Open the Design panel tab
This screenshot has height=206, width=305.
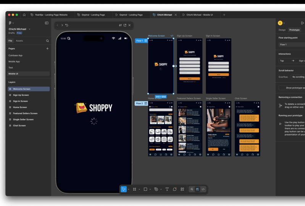282,30
